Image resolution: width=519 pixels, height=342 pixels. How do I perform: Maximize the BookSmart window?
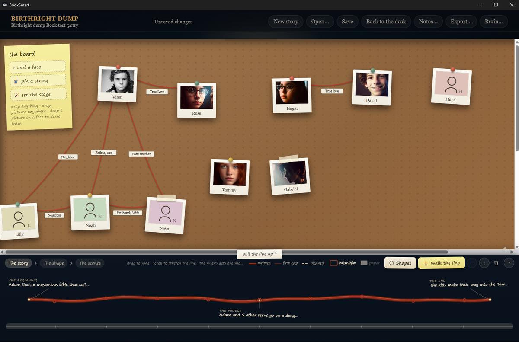(x=496, y=5)
